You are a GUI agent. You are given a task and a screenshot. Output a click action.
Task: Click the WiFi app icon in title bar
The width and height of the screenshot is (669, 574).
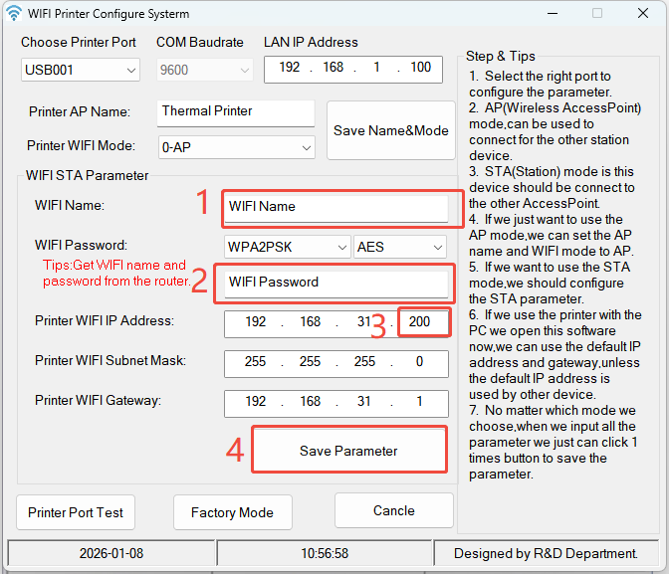click(x=13, y=14)
